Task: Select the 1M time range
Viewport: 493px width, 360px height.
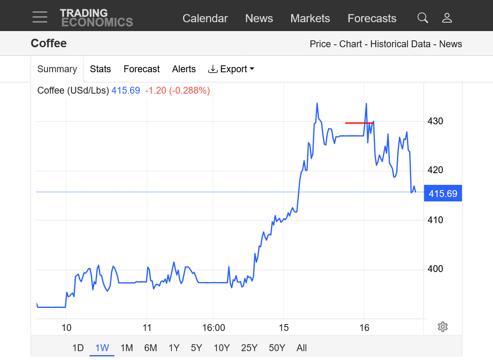Action: 127,347
